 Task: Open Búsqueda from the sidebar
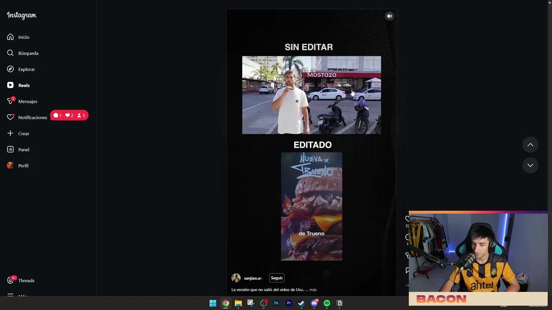[23, 53]
